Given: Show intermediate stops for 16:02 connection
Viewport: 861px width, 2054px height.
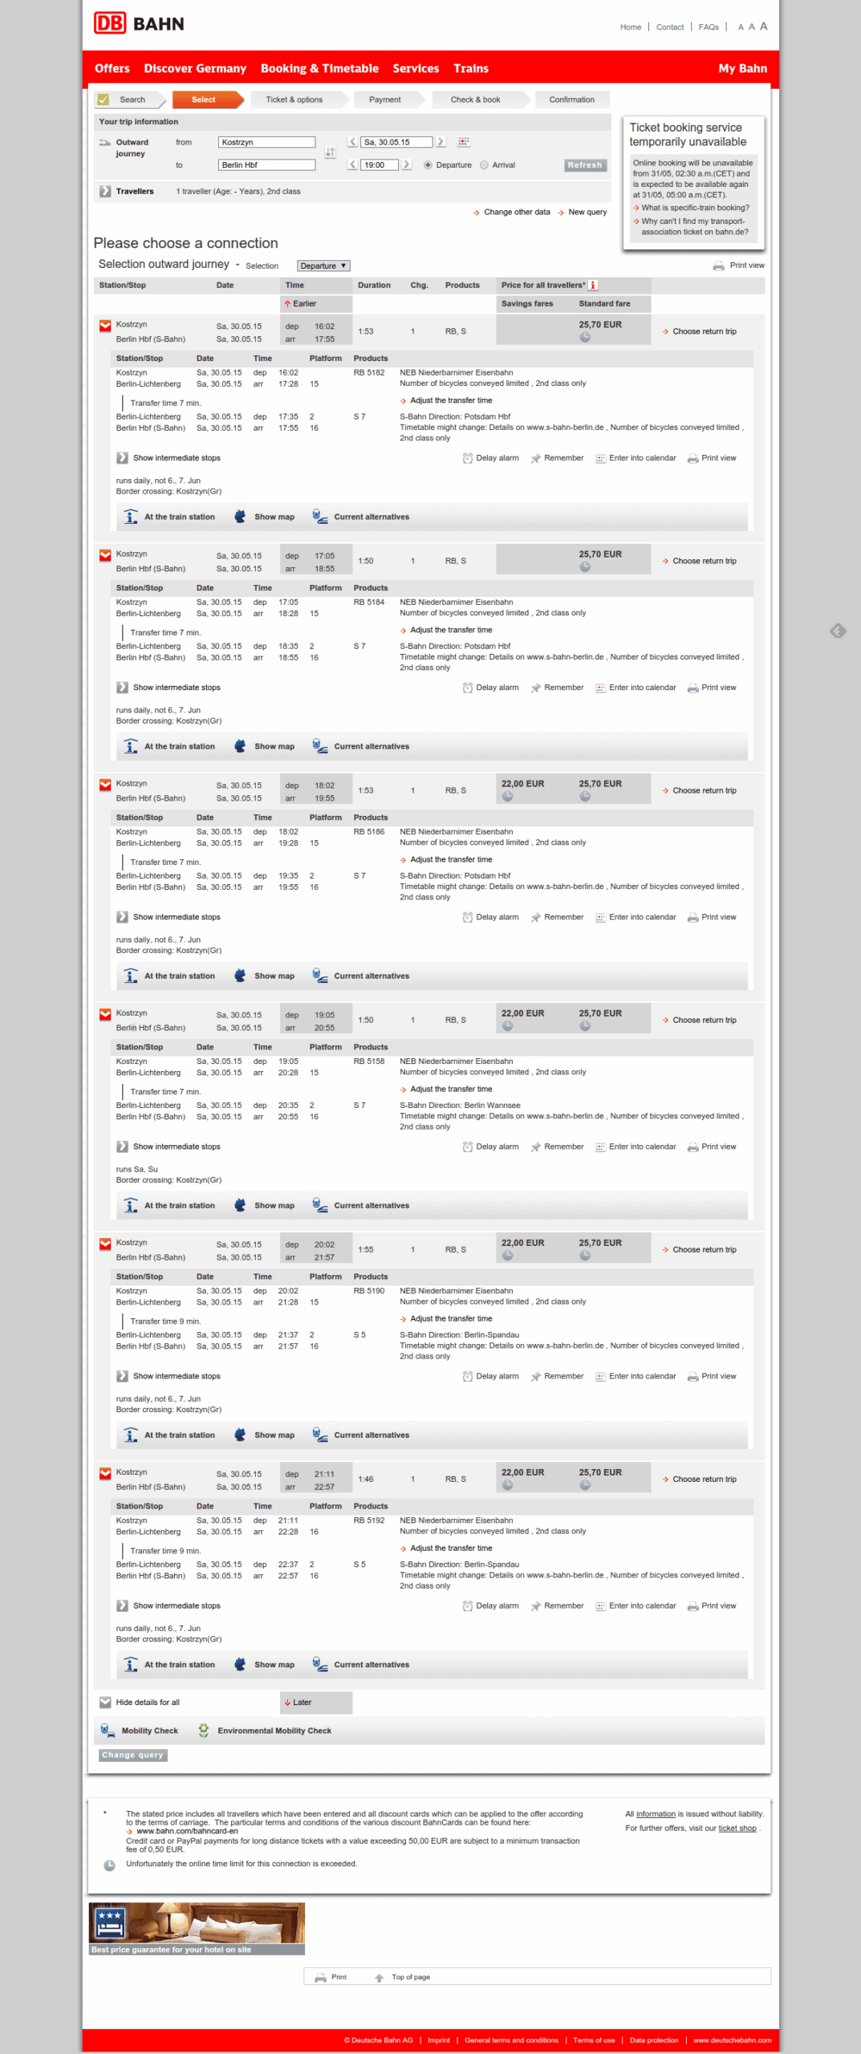Looking at the screenshot, I should coord(169,458).
